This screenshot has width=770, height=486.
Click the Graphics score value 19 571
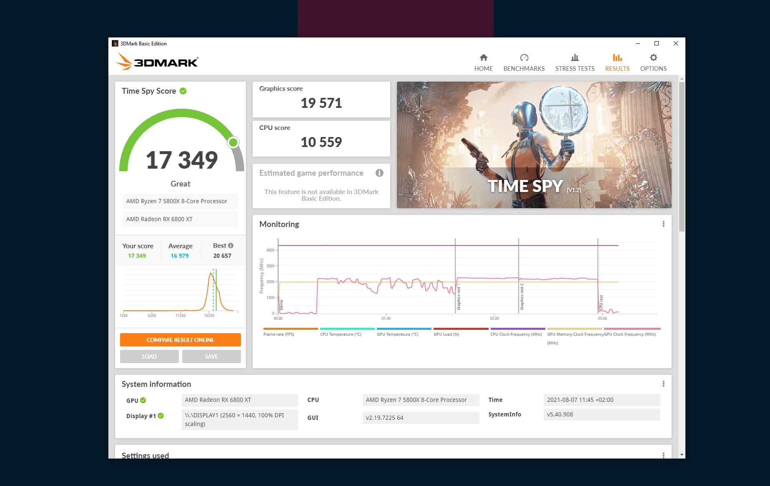pyautogui.click(x=321, y=103)
